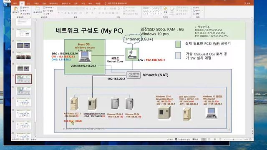Click the Ubuntu-20.04-S server icon
Screen dimensions: 267x150
[x=115, y=103]
